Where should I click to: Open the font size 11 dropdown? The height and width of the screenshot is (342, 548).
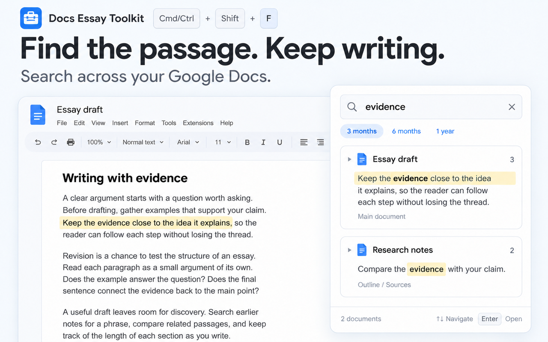223,142
